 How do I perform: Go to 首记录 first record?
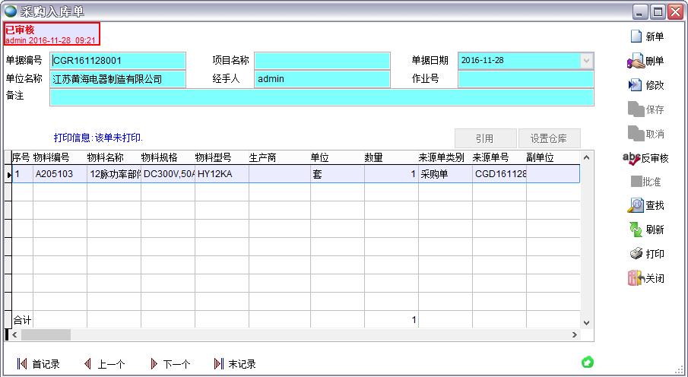coord(22,364)
